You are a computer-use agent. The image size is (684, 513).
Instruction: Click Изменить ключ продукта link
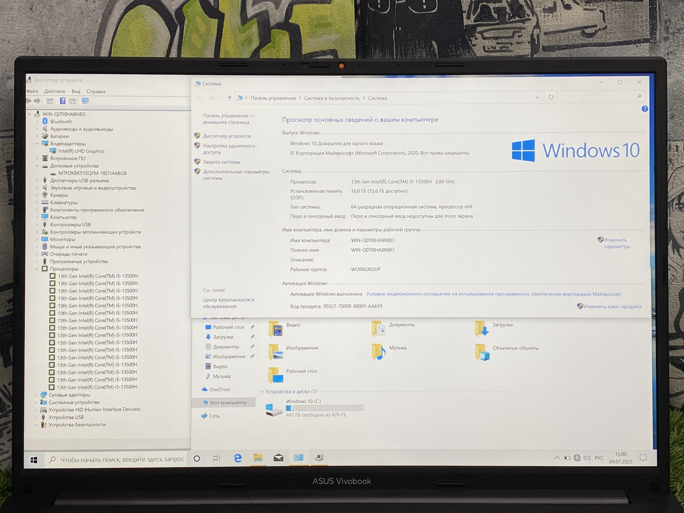[x=612, y=306]
